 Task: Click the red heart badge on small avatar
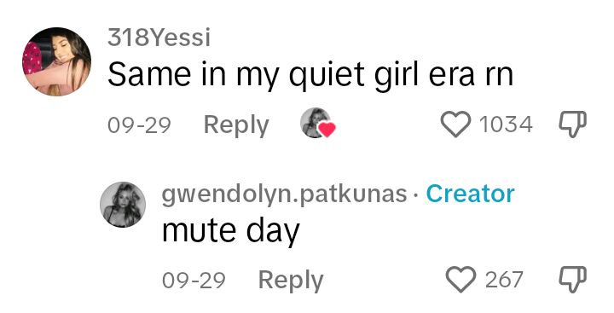click(327, 130)
